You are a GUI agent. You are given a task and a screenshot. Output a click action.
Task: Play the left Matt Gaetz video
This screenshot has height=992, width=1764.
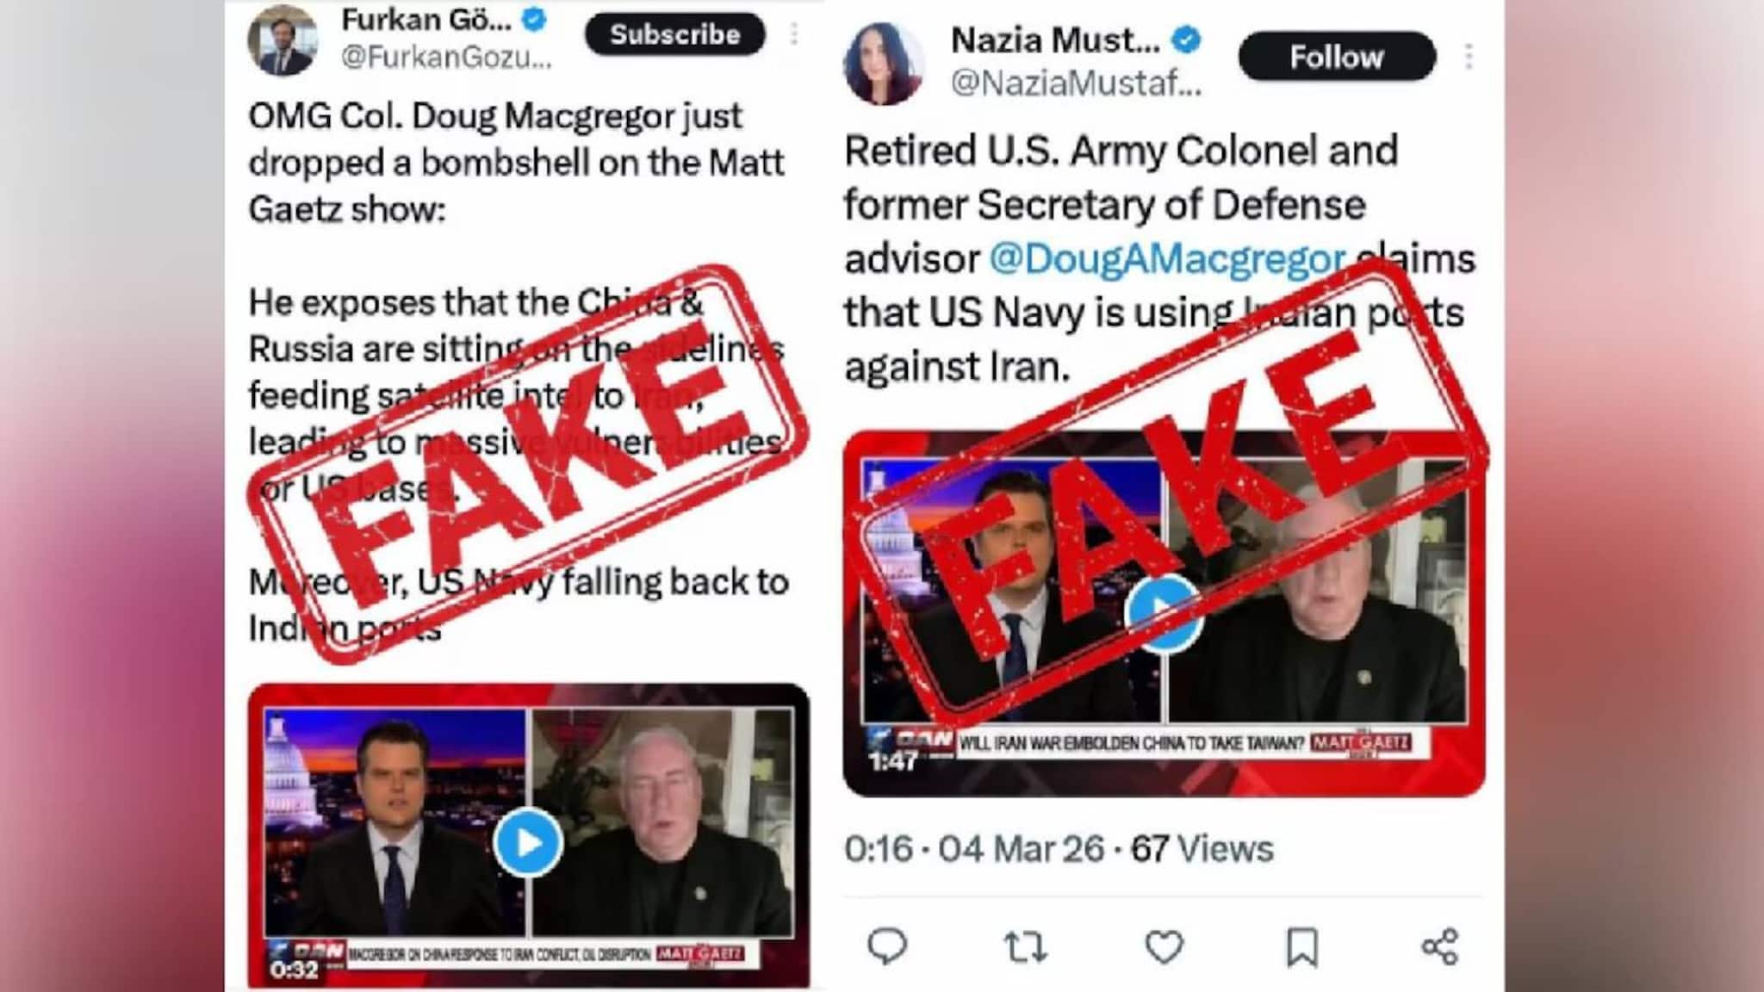(528, 842)
